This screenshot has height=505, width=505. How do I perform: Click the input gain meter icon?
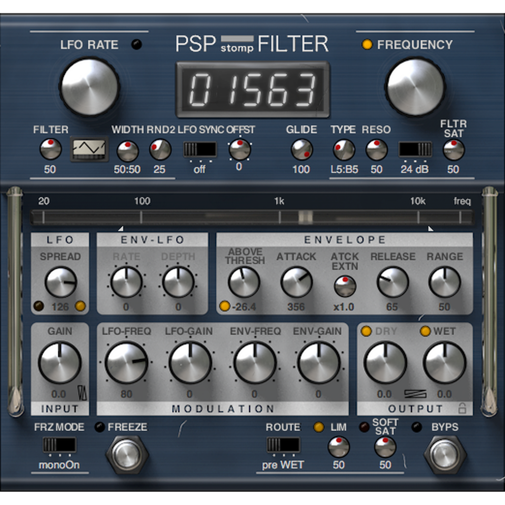pos(82,393)
